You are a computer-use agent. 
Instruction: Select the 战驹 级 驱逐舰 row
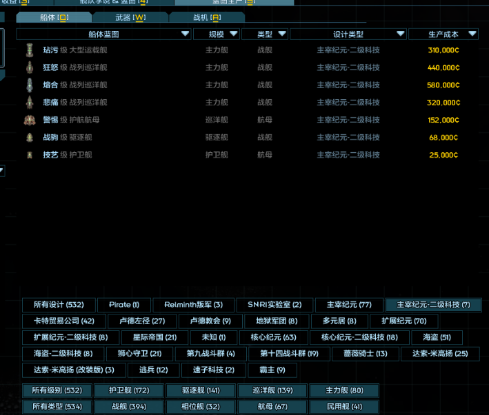[247, 138]
